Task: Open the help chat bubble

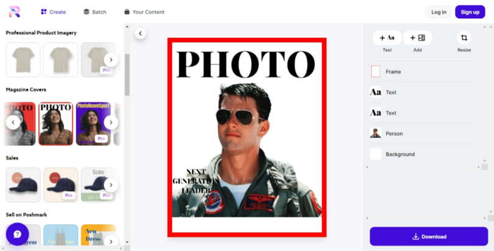Action: [x=17, y=234]
